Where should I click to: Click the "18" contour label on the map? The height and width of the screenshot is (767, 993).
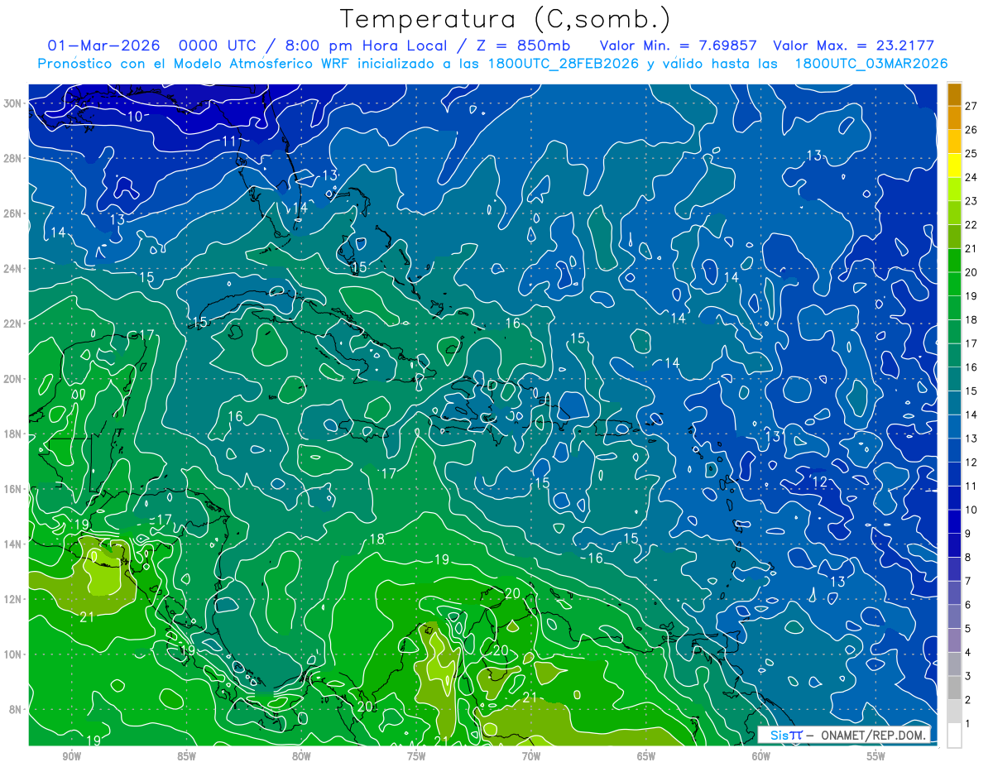pyautogui.click(x=377, y=539)
